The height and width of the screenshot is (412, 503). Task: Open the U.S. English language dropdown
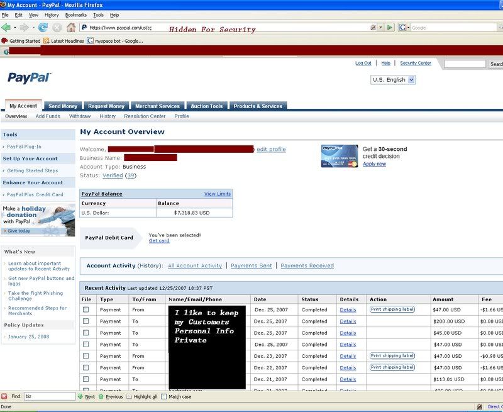coord(393,80)
